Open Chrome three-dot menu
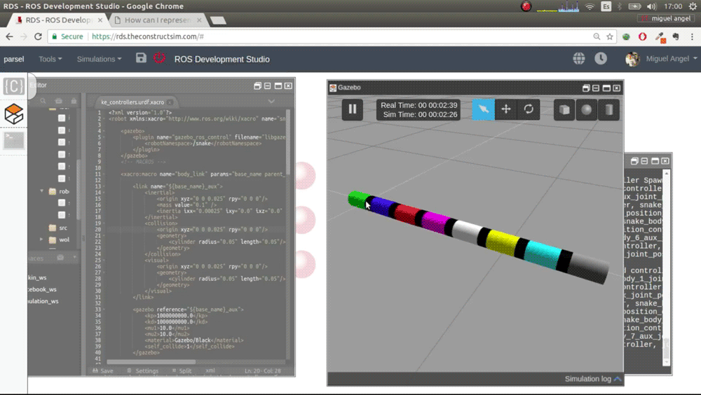 pos(692,36)
